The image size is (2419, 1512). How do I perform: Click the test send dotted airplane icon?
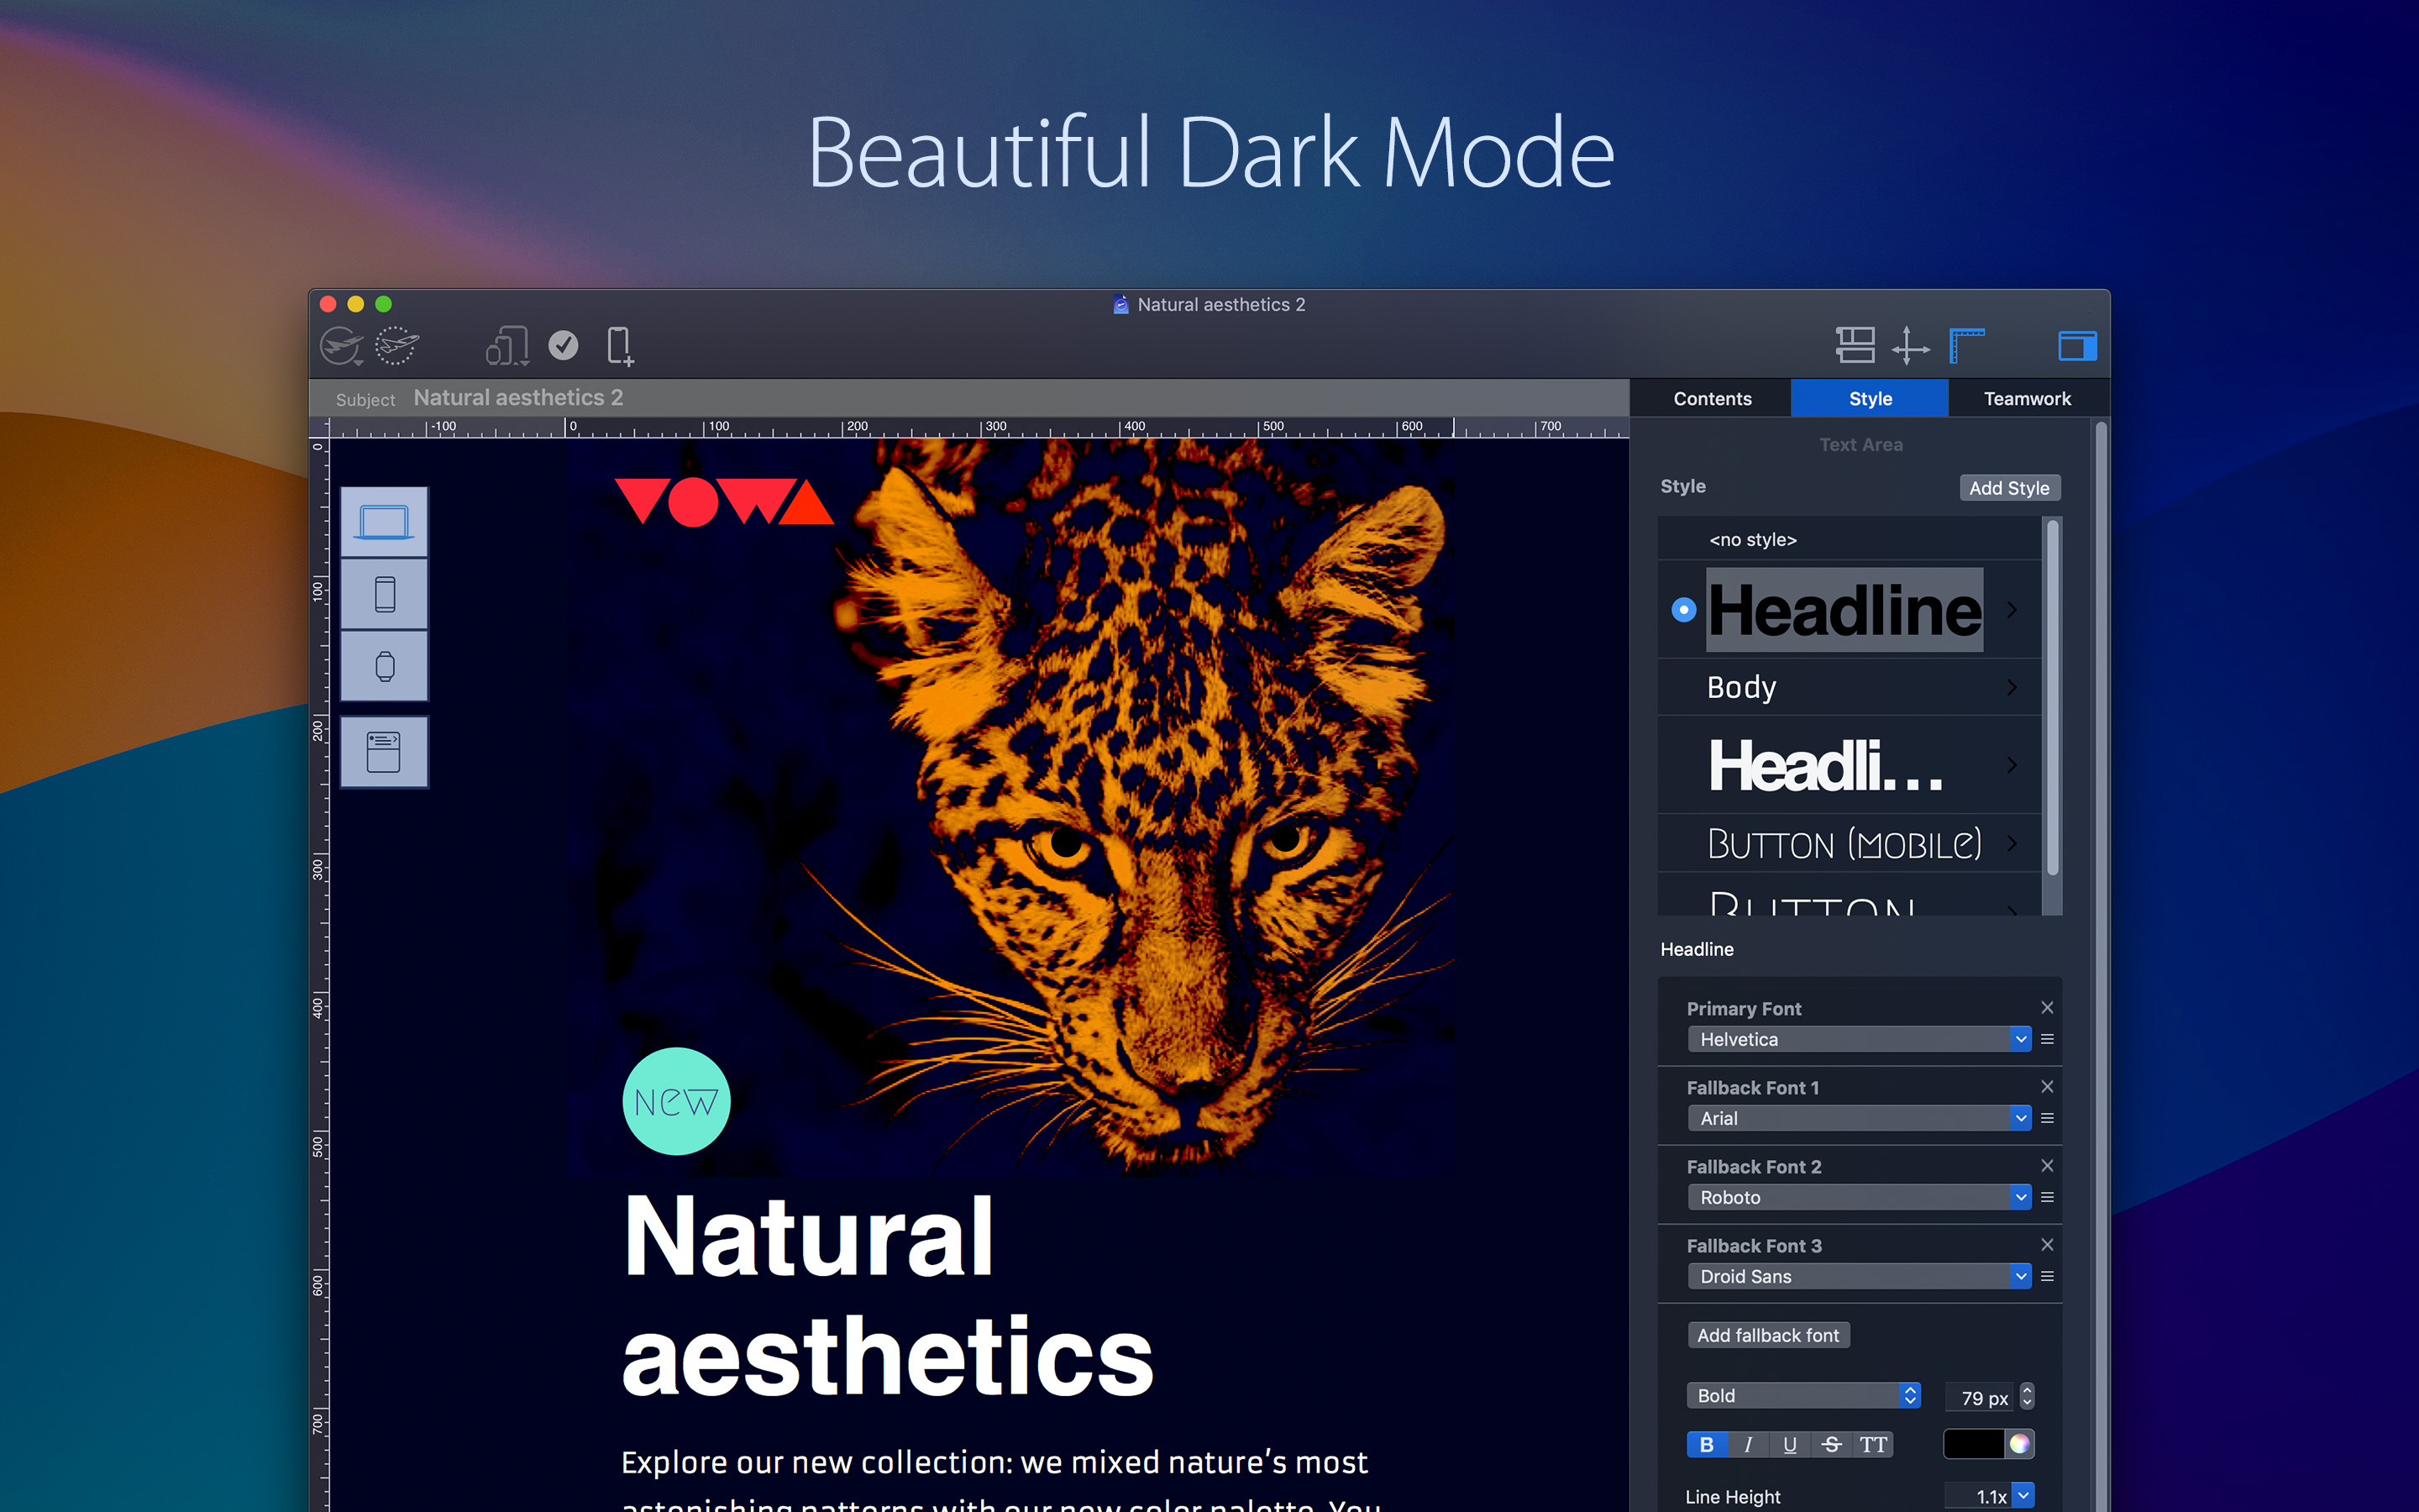396,346
